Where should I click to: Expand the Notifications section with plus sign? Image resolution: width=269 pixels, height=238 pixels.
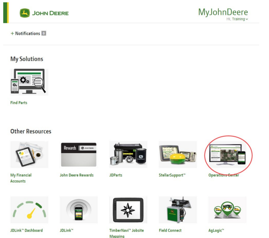25,33
